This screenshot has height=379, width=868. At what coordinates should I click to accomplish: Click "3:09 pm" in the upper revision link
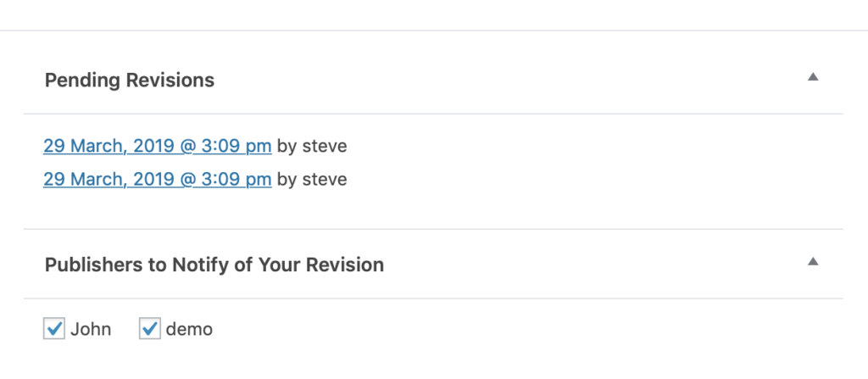pyautogui.click(x=237, y=146)
